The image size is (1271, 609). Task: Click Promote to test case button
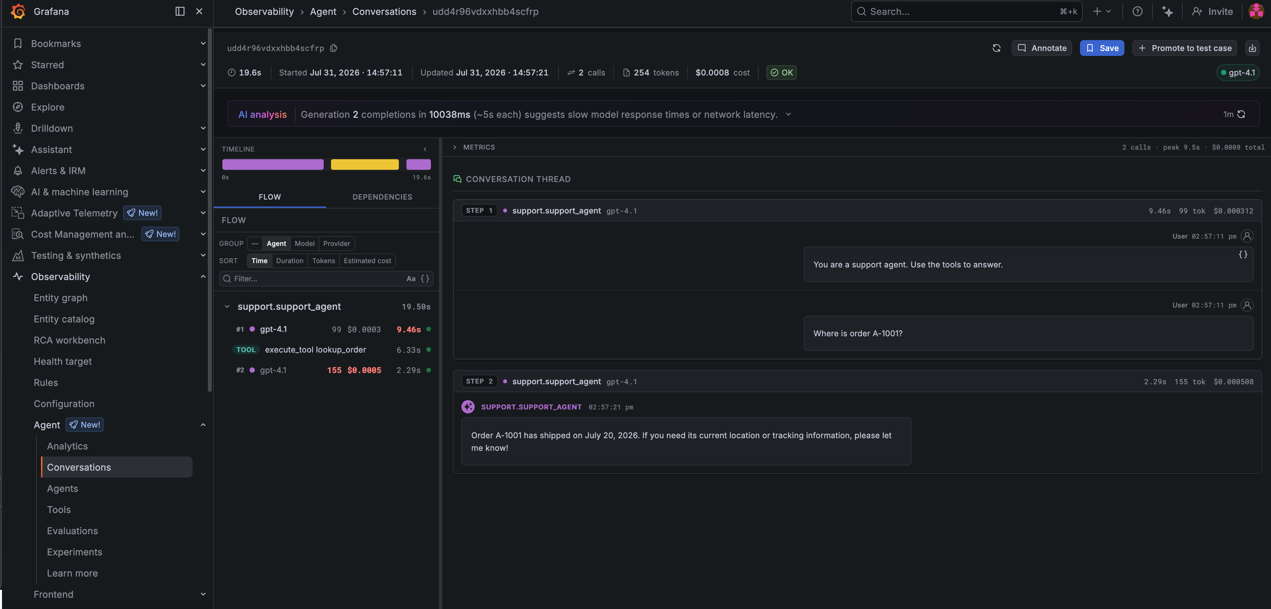click(x=1184, y=48)
